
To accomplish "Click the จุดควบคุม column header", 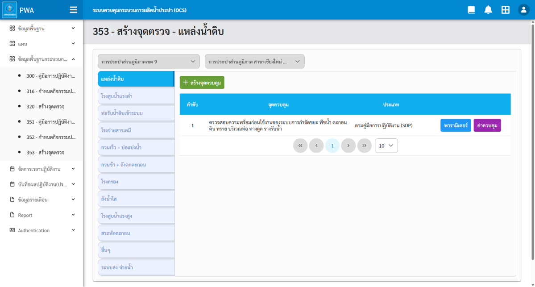I will [278, 104].
